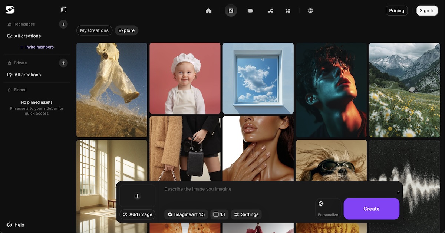
Task: Open the 1:1 aspect ratio selector
Action: [x=220, y=214]
